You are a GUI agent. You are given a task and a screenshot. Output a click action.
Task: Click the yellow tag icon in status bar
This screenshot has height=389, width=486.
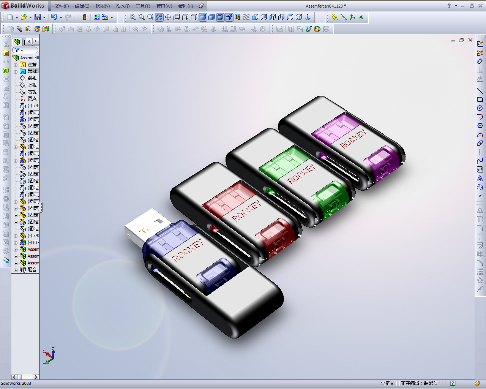(x=477, y=383)
